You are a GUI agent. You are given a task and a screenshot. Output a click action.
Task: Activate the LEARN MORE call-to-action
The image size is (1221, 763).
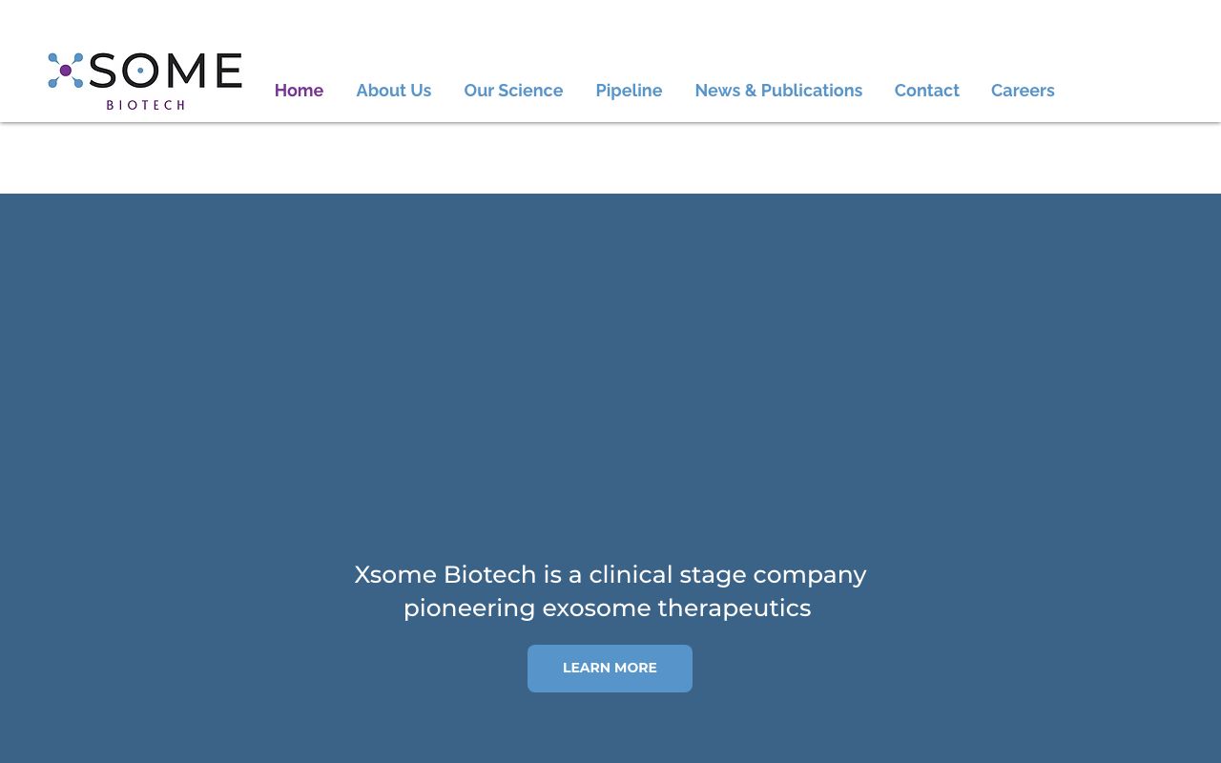click(x=610, y=668)
